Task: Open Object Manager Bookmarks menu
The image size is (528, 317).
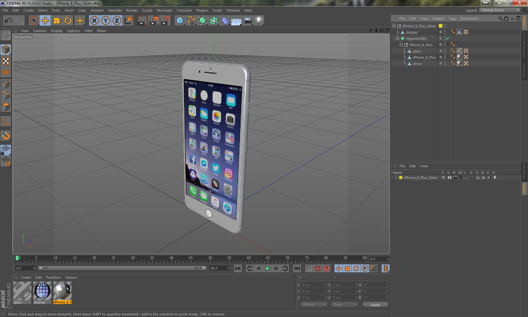Action: pos(470,19)
